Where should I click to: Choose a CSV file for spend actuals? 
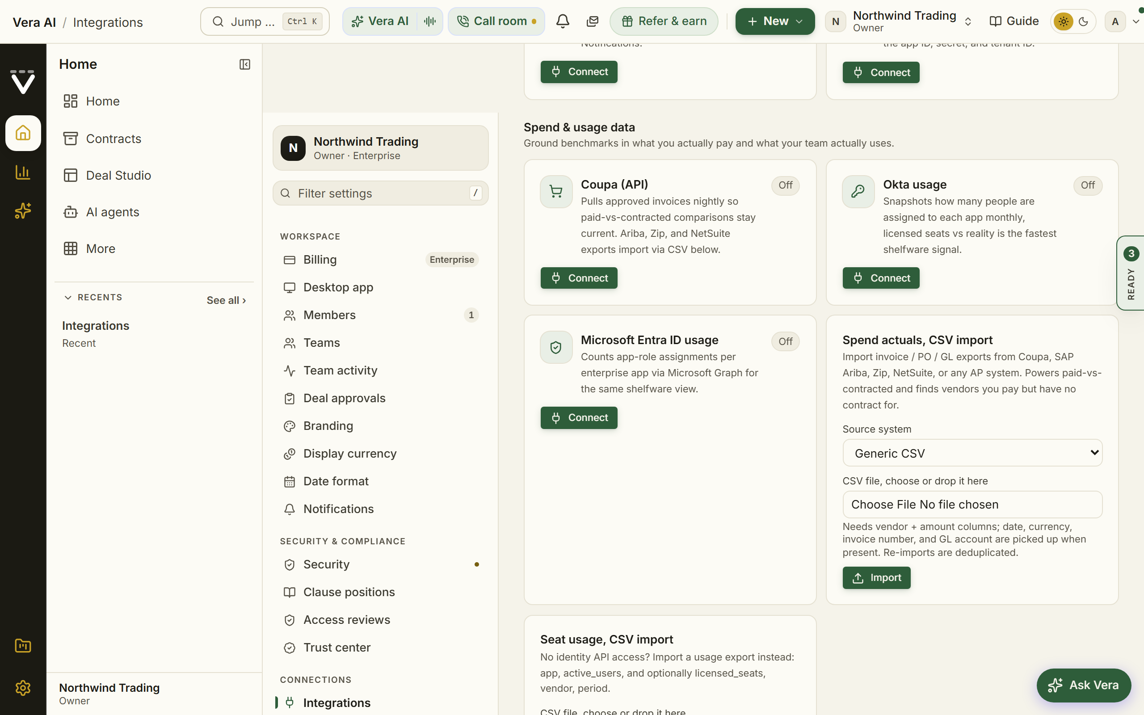click(x=972, y=505)
